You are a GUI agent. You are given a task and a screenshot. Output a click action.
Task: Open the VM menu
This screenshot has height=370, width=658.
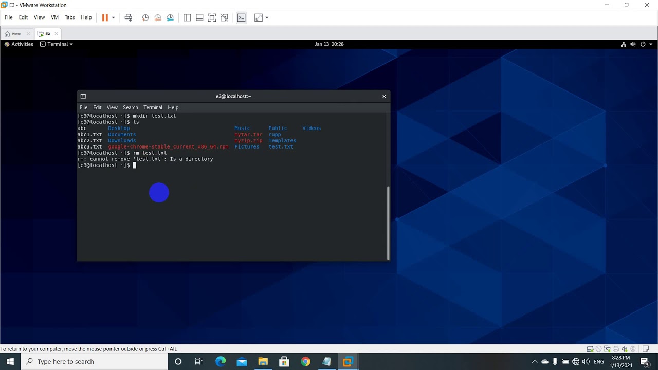coord(54,17)
